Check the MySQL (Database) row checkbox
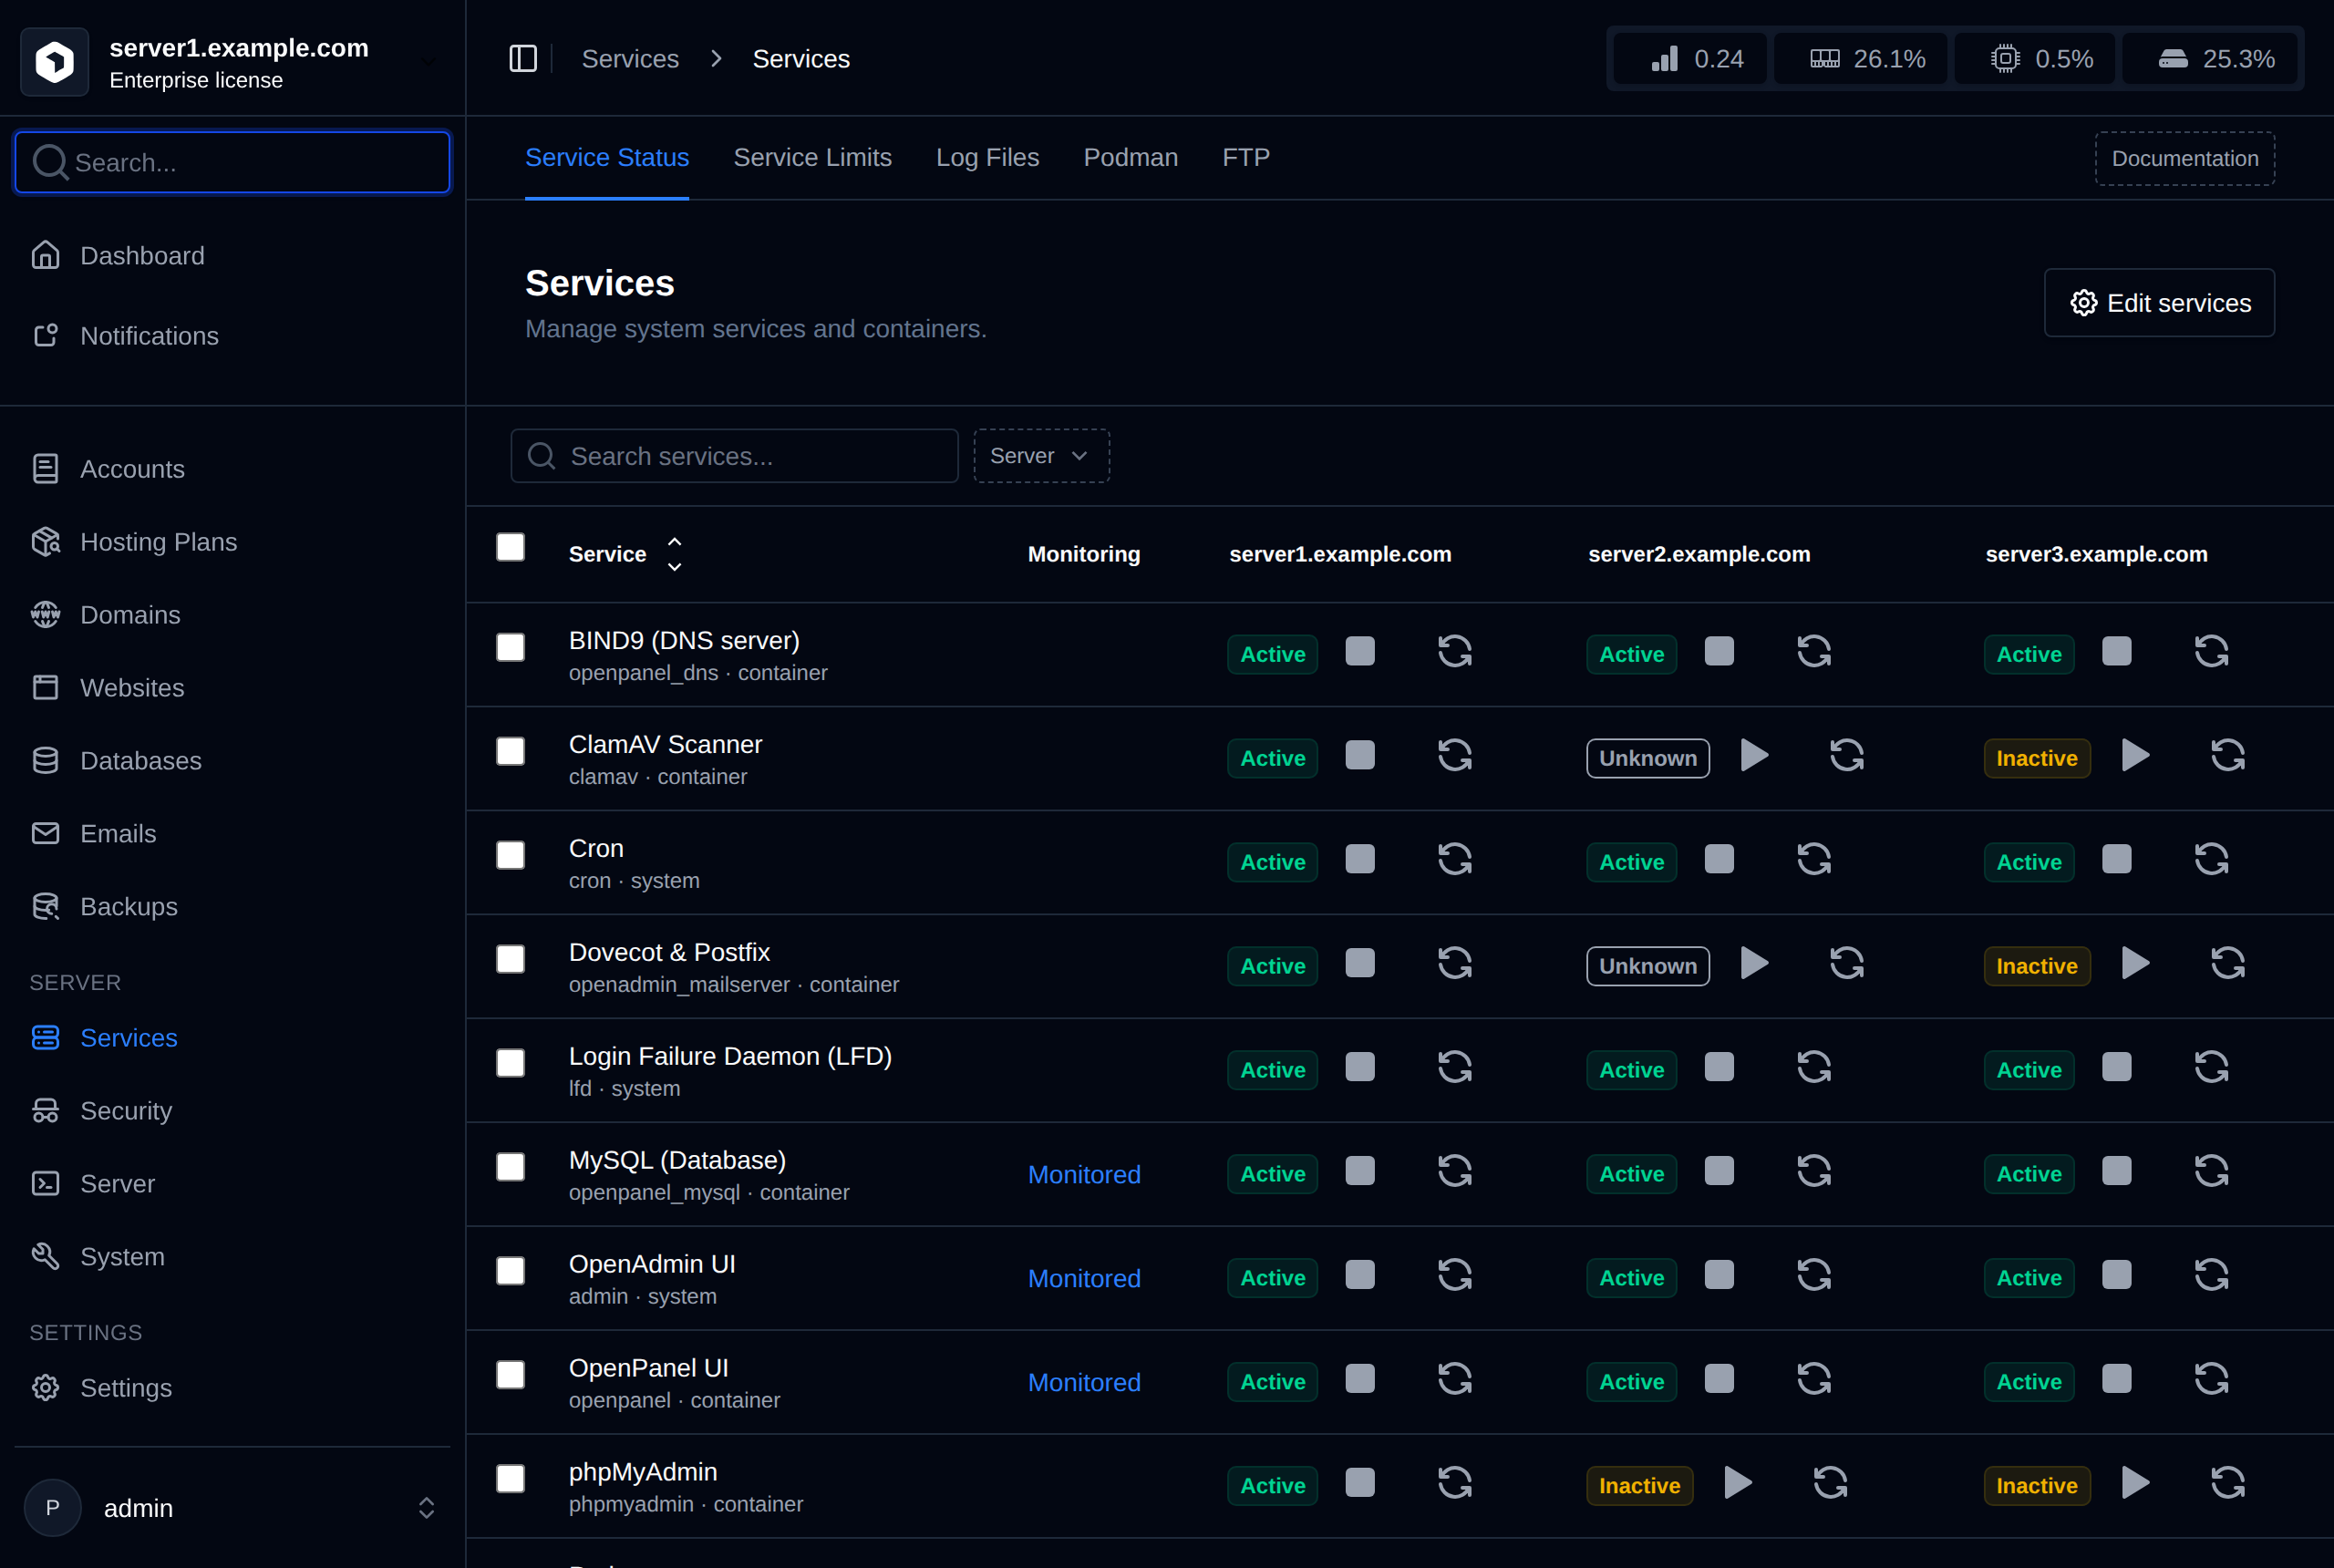The width and height of the screenshot is (2334, 1568). coord(511,1167)
